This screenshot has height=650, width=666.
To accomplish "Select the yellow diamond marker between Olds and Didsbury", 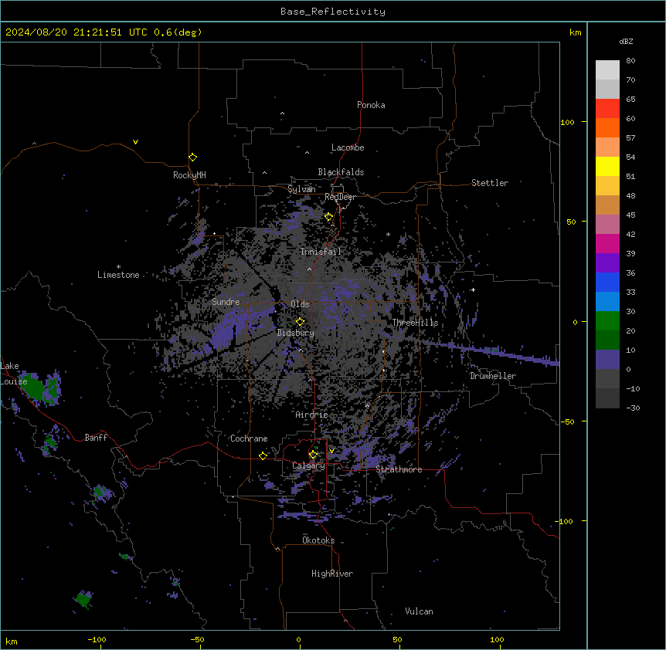I will (300, 322).
